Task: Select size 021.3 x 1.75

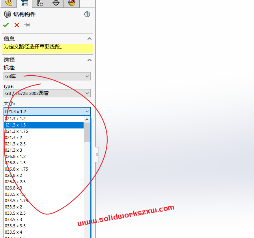Action: [44, 131]
